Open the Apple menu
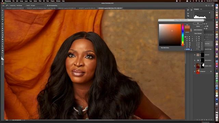This screenshot has height=123, width=219. [2, 1]
